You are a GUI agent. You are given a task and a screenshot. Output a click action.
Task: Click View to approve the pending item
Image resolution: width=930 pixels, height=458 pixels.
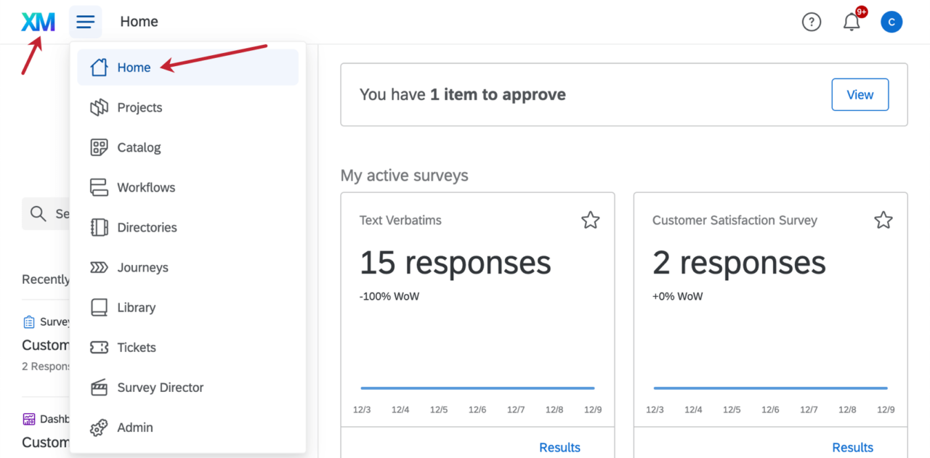pyautogui.click(x=860, y=94)
